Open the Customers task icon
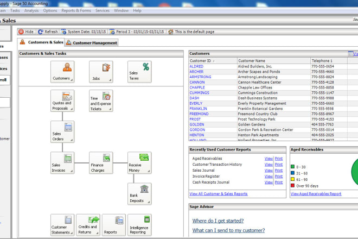This screenshot has height=239, width=358. point(62,72)
